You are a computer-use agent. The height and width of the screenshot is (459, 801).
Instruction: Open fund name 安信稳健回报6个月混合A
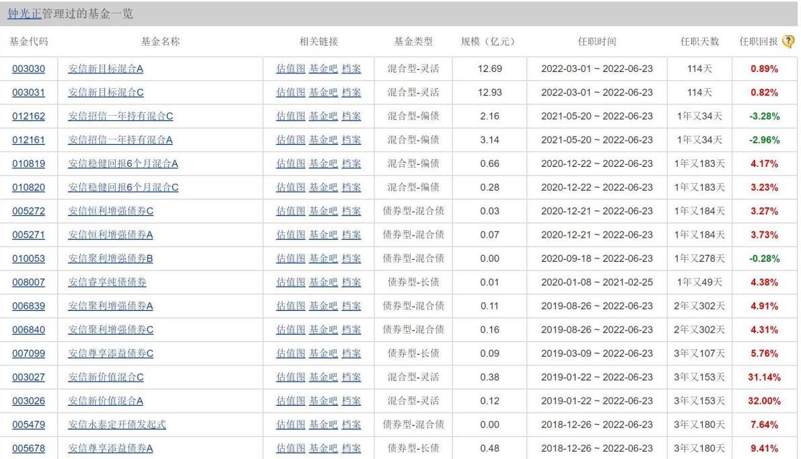pos(123,164)
